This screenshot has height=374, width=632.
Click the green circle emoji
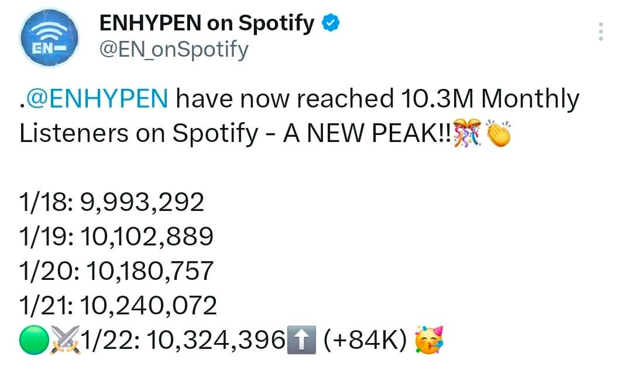coord(33,340)
